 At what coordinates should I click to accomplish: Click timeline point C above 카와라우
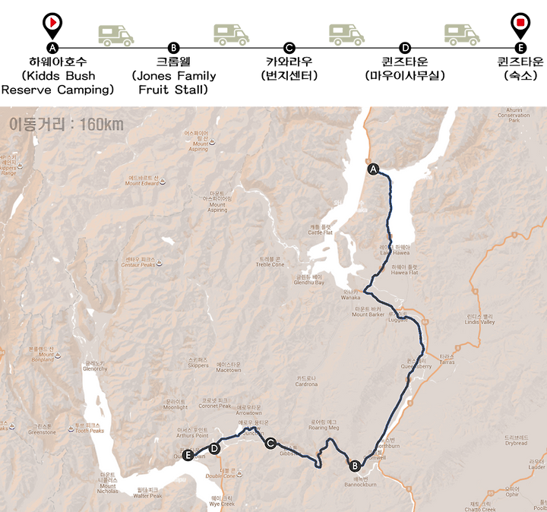pyautogui.click(x=289, y=48)
